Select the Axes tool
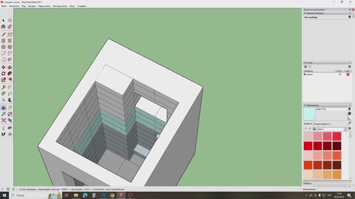The height and width of the screenshot is (199, 355). tap(3, 100)
